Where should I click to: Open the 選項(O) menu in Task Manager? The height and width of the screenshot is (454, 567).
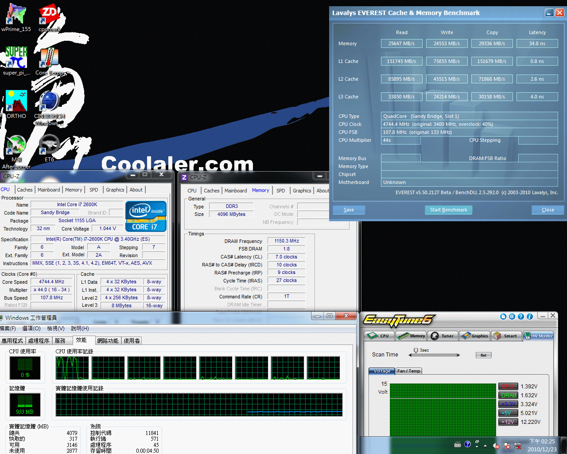pos(31,329)
